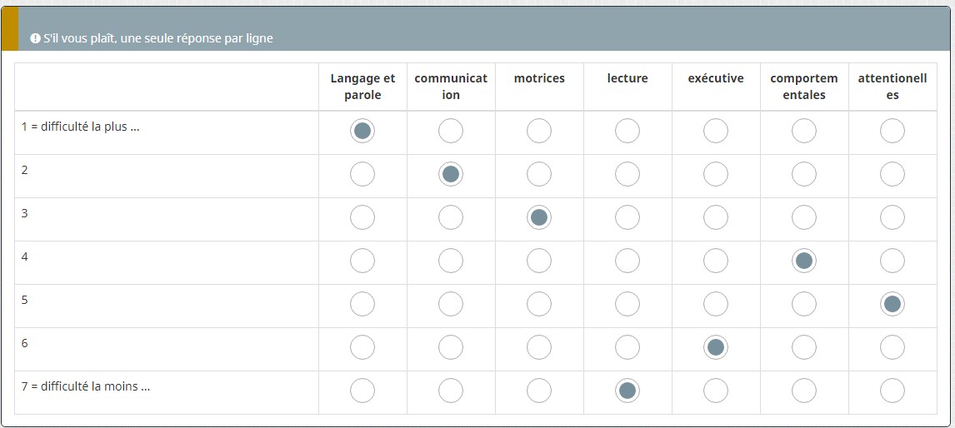This screenshot has height=428, width=955.
Task: Select 'Langage et parole' for row 1
Action: pyautogui.click(x=362, y=131)
